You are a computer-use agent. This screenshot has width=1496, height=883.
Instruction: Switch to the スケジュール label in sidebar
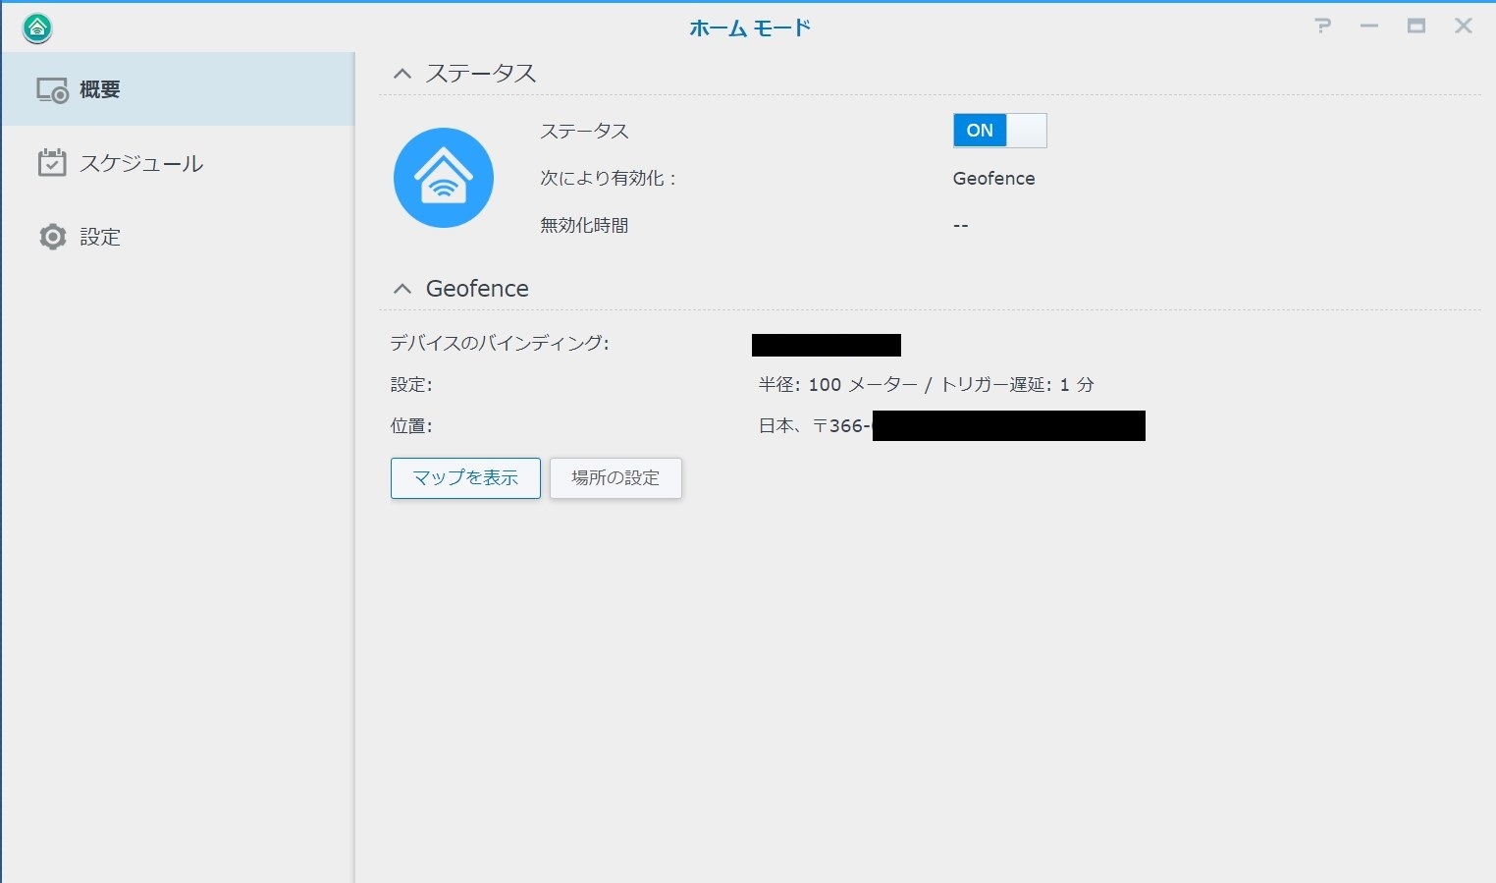(x=141, y=163)
